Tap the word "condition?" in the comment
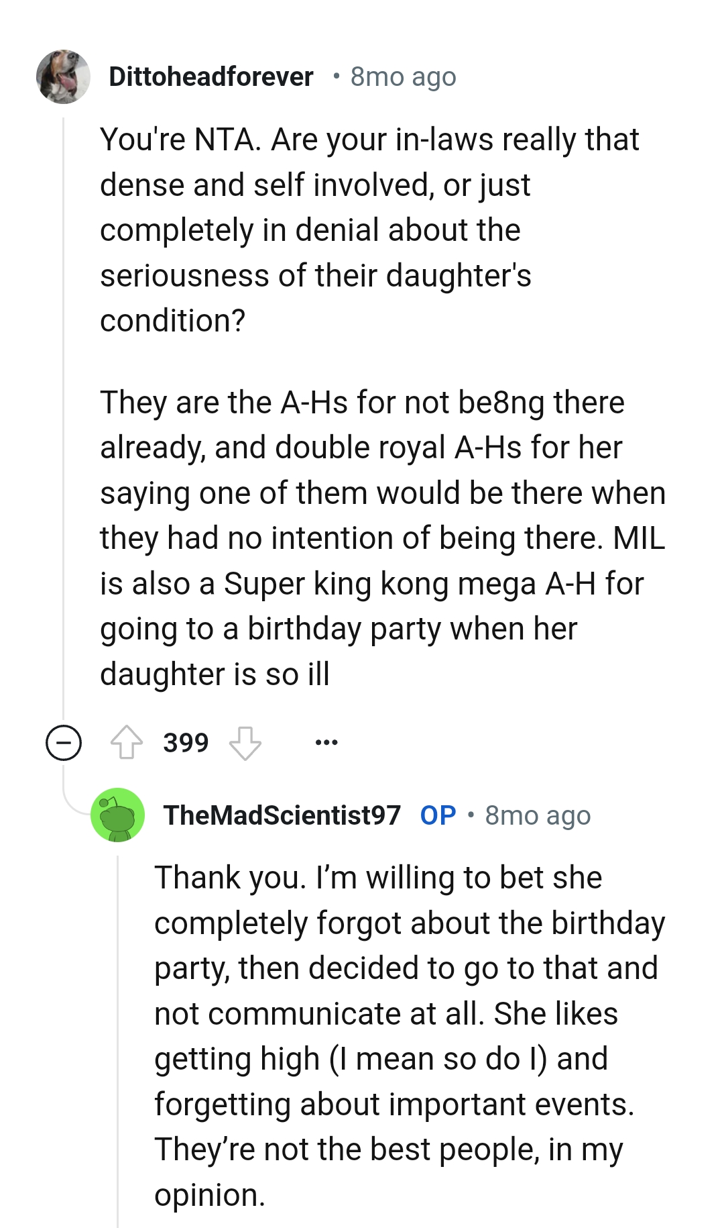Image resolution: width=724 pixels, height=1228 pixels. tap(173, 321)
